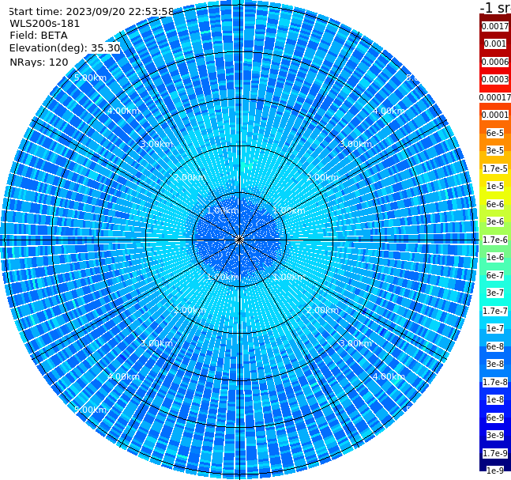Viewport: 511px width, 480px height.
Task: Click the 3e-7 colorbar label
Action: pos(495,293)
